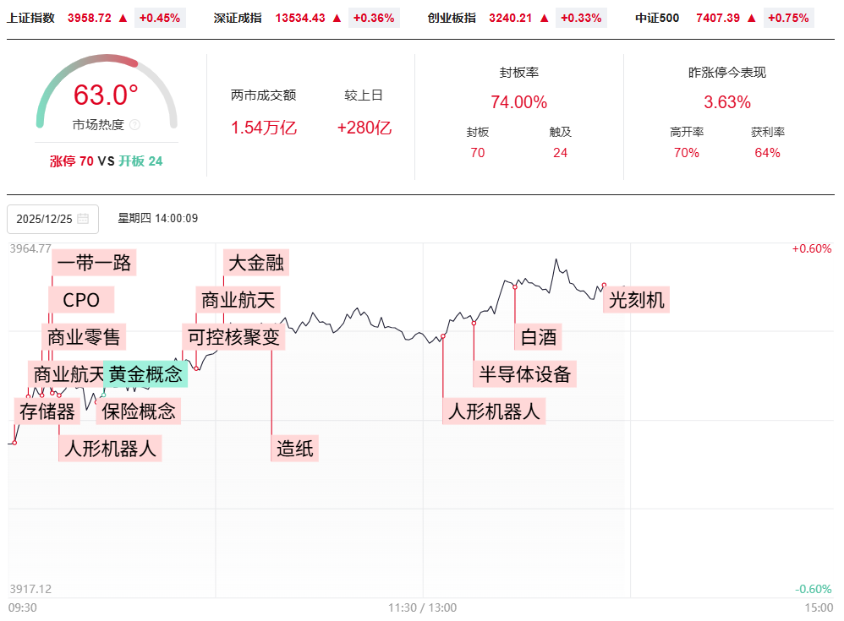Click the up arrow next to 深证成指 value
844x621 pixels.
coord(337,17)
